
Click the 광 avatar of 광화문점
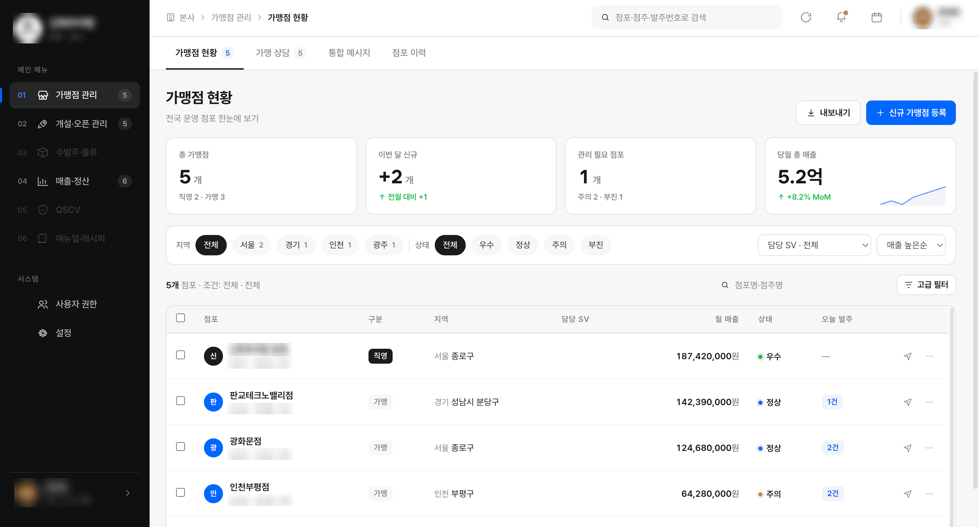tap(213, 448)
